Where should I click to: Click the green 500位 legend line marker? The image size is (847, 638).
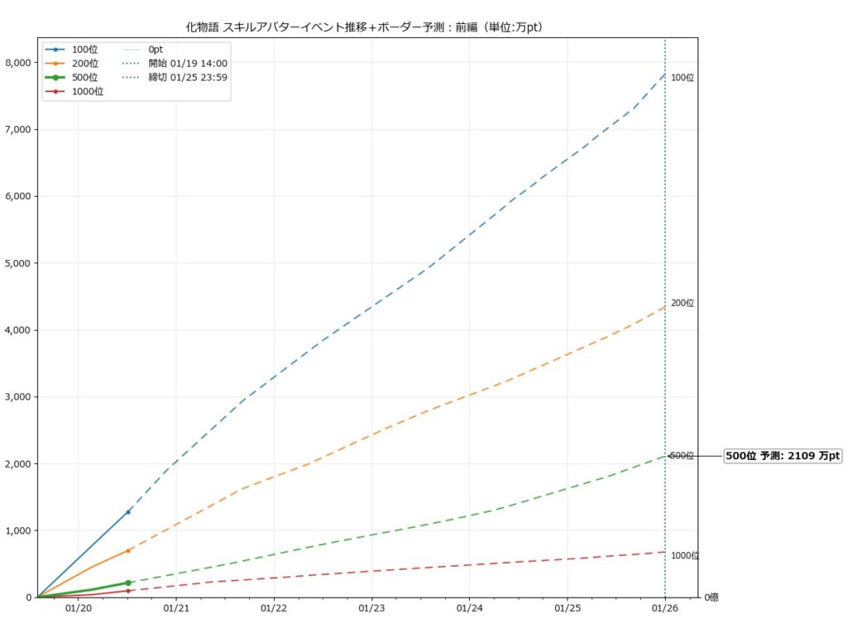click(55, 77)
